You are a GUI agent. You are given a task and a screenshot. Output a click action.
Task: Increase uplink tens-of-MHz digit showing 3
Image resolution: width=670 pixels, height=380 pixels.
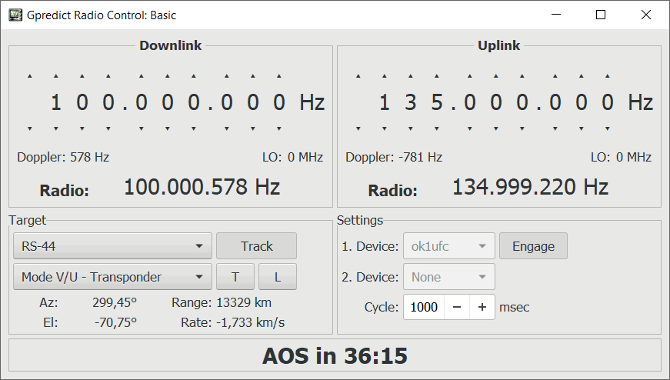(411, 76)
